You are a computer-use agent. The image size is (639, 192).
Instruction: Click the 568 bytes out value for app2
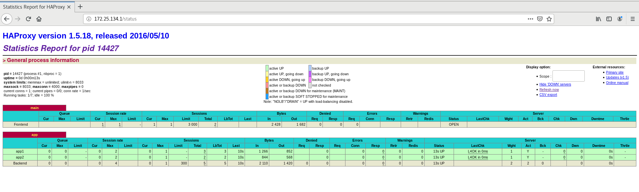[289, 157]
